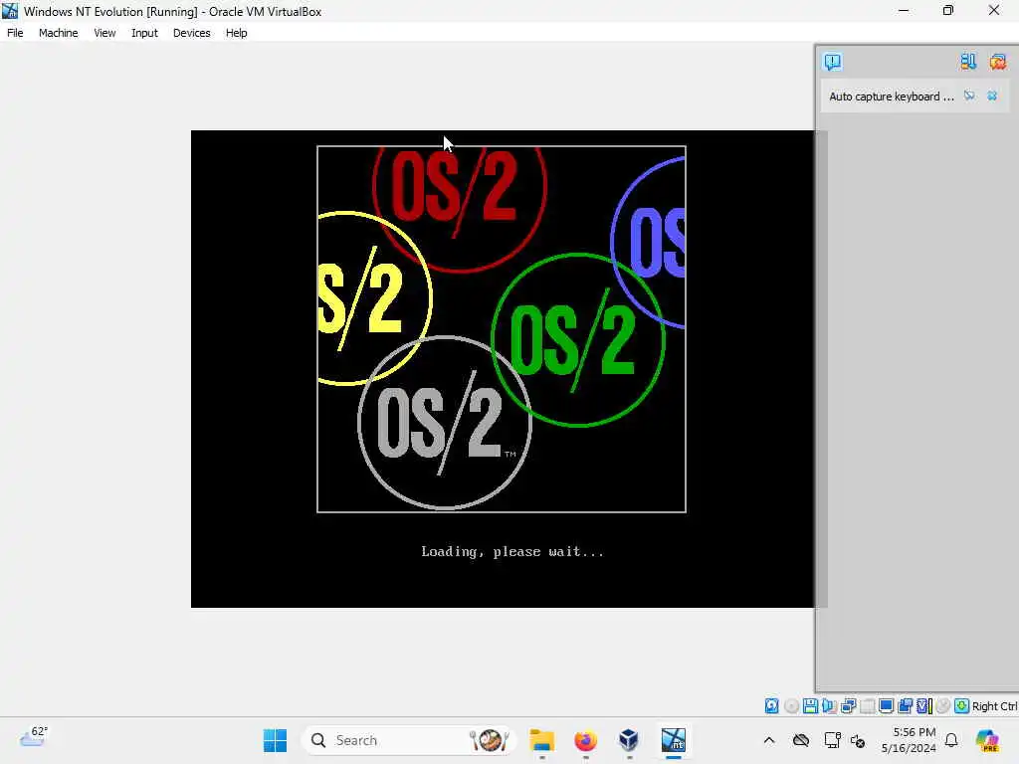1019x764 pixels.
Task: Click the delete all notifications icon
Action: [x=997, y=62]
